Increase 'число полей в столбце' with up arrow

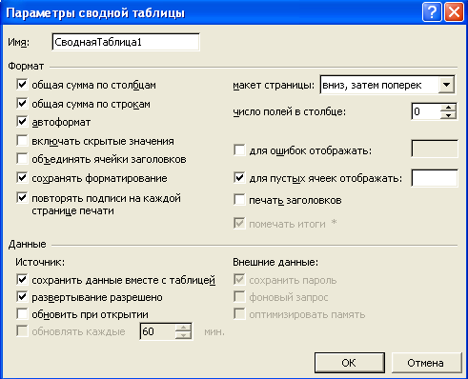[x=448, y=108]
